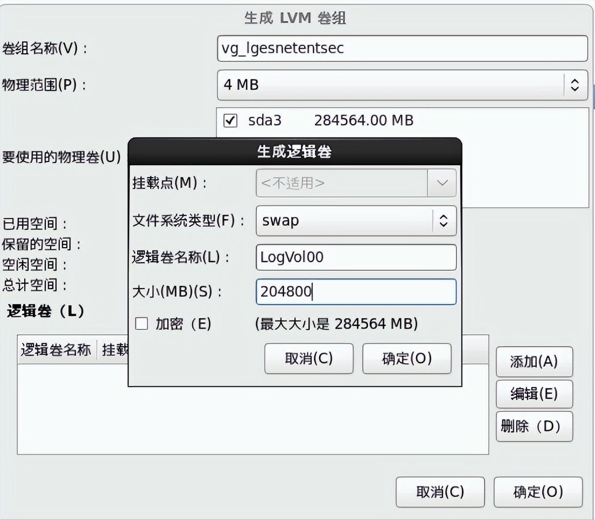Image resolution: width=595 pixels, height=520 pixels.
Task: Click 取消(C) at the bottom of the window
Action: click(440, 492)
